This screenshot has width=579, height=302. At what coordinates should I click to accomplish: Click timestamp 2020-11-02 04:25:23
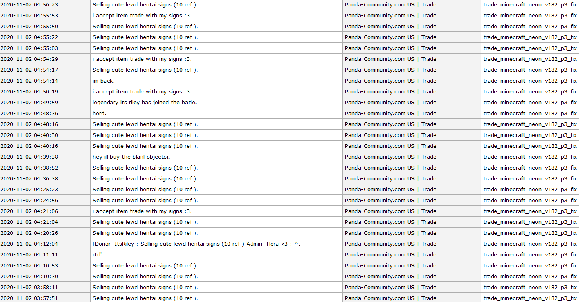(29, 189)
